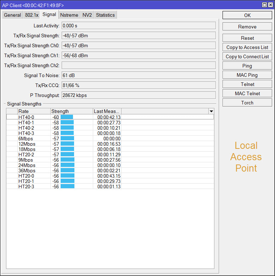Select the HT40-2 row
This screenshot has height=276, width=275.
(110, 128)
